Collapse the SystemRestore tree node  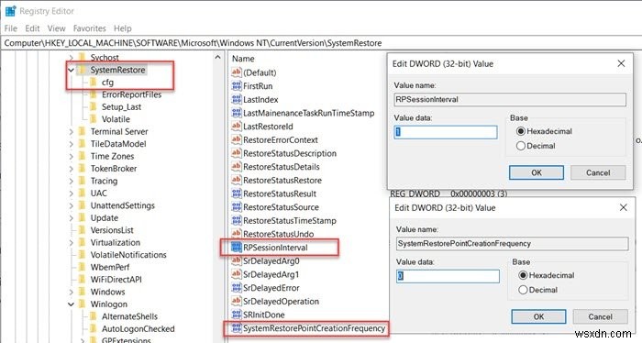[x=71, y=70]
